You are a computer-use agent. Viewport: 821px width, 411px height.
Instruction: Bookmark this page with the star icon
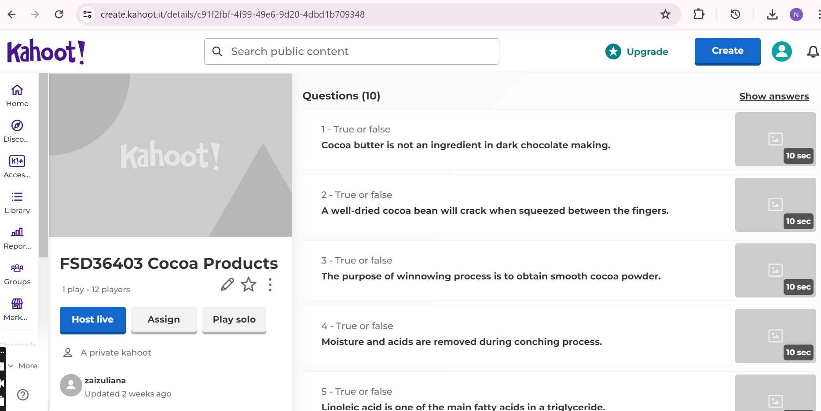pyautogui.click(x=665, y=15)
